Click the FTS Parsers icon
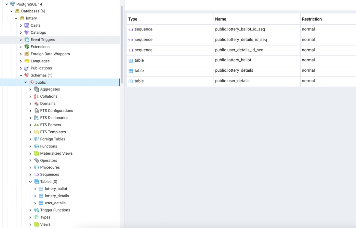The image size is (356, 228). [36, 125]
